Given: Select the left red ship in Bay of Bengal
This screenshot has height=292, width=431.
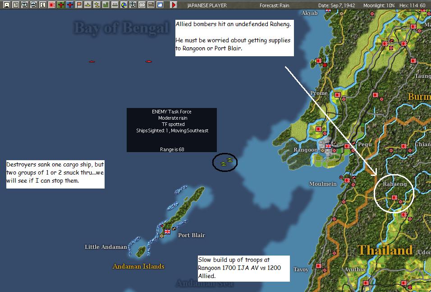Looking at the screenshot, I should pyautogui.click(x=92, y=62).
